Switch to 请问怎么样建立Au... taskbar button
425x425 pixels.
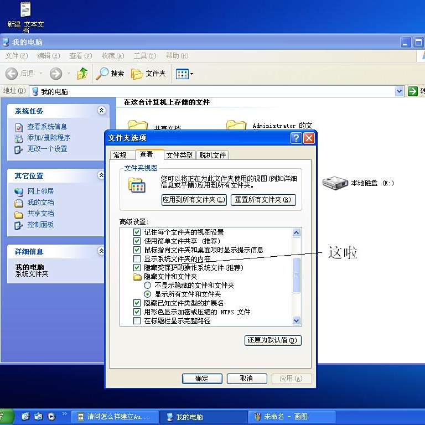pos(115,417)
